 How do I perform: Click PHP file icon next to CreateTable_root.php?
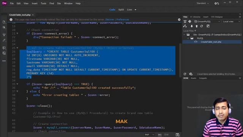point(196,42)
